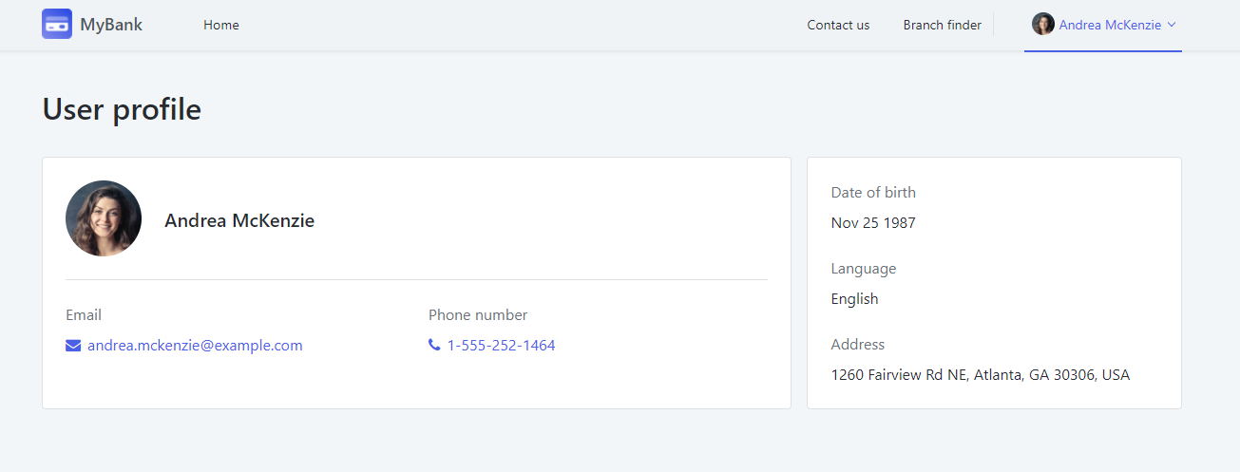Go to the Home menu item

(221, 25)
